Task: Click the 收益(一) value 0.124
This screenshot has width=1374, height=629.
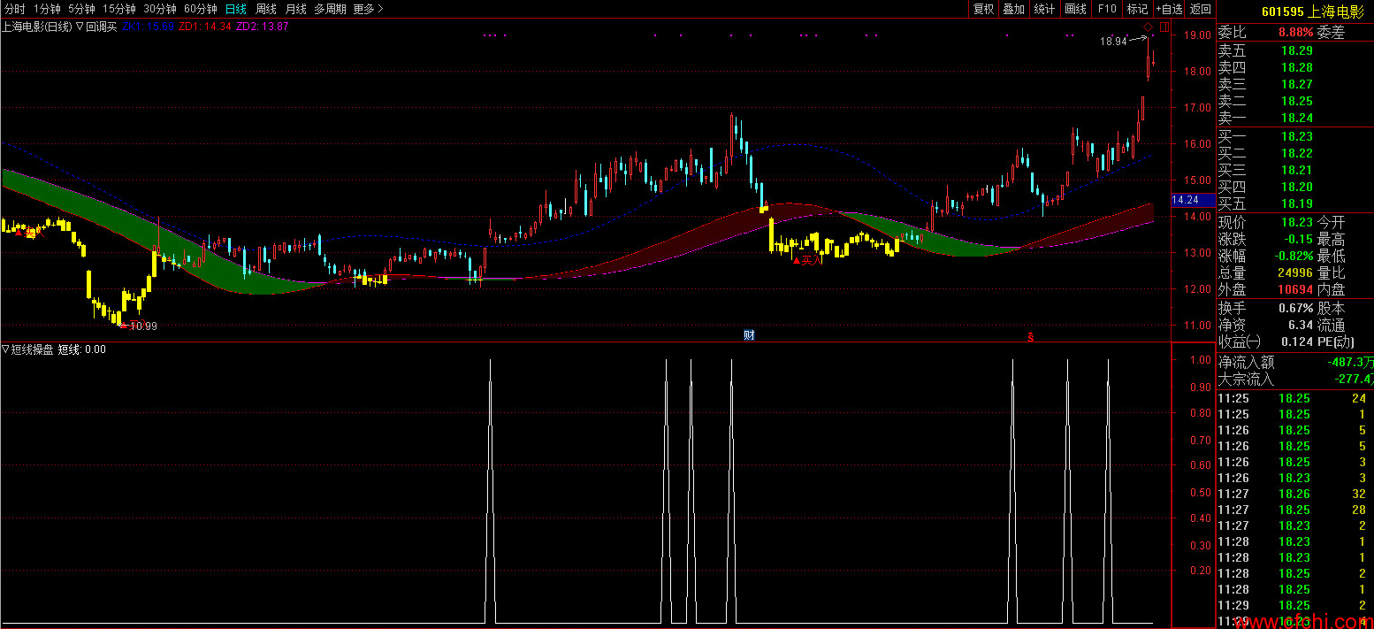Action: click(1297, 342)
